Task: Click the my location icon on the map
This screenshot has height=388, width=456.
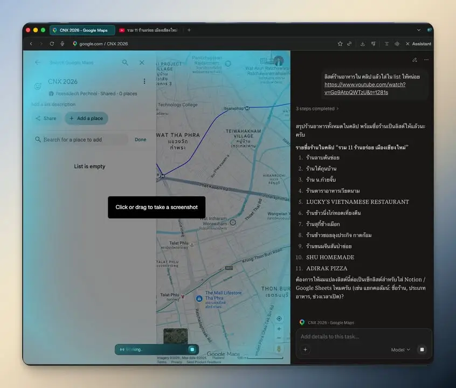Action: coord(279,319)
